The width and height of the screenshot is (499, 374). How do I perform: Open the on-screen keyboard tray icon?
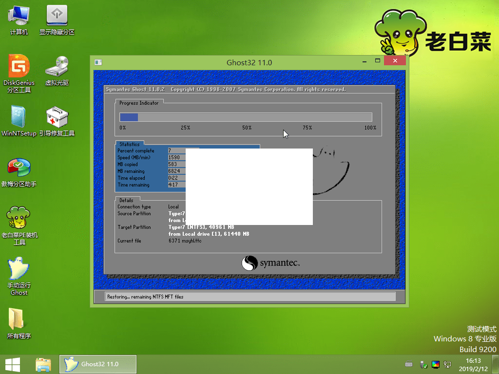(x=409, y=364)
